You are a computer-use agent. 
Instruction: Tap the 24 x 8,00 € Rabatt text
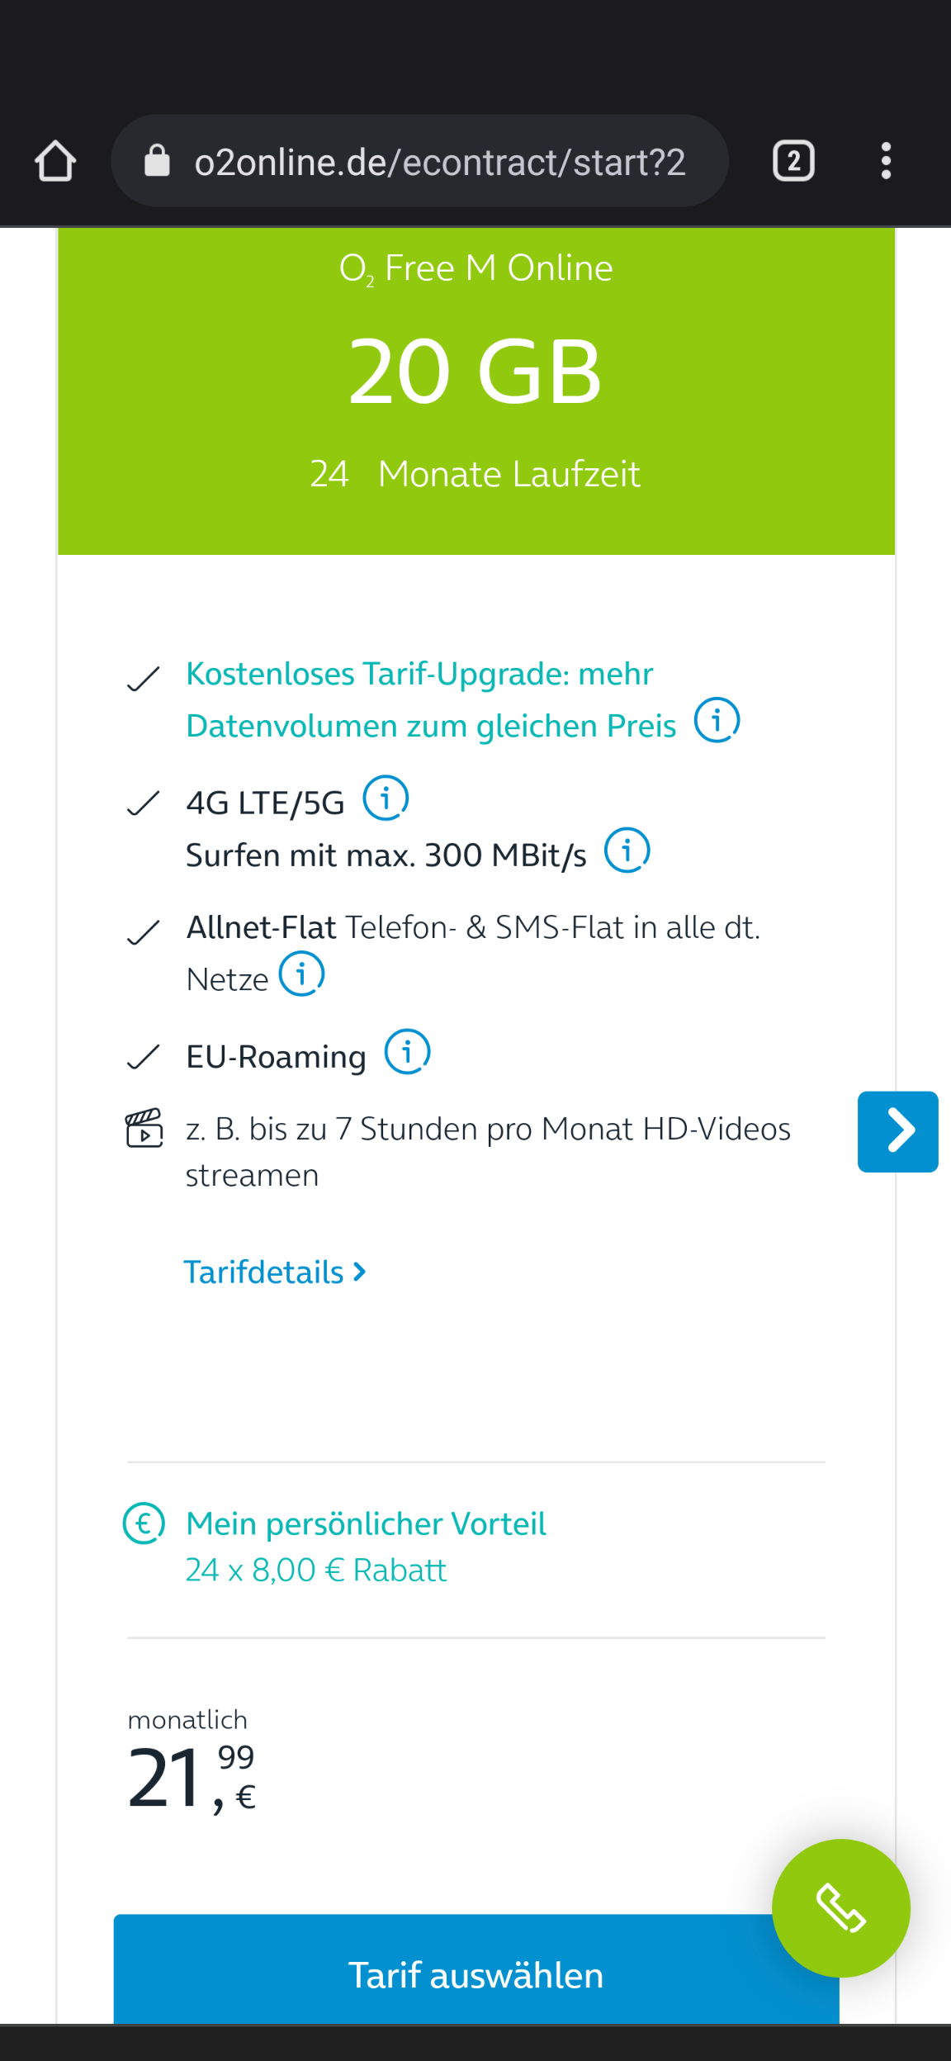click(316, 1570)
